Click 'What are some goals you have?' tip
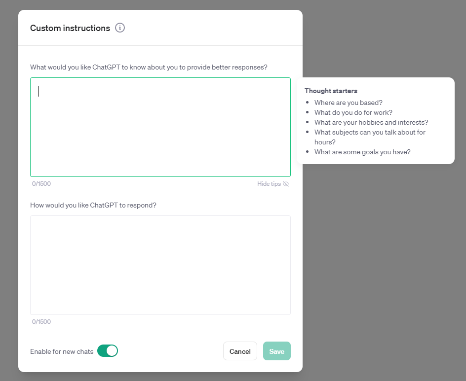This screenshot has height=381, width=466. 362,152
